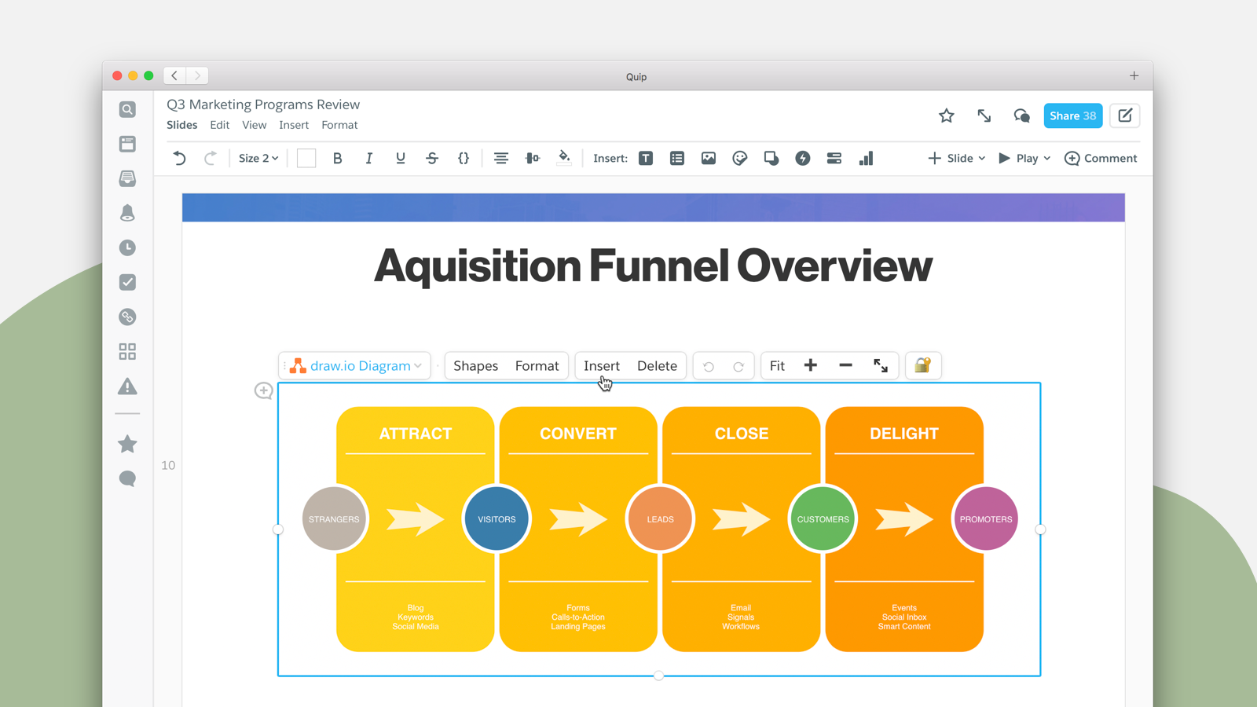Click the insert text box icon
The width and height of the screenshot is (1257, 707).
[x=646, y=159]
